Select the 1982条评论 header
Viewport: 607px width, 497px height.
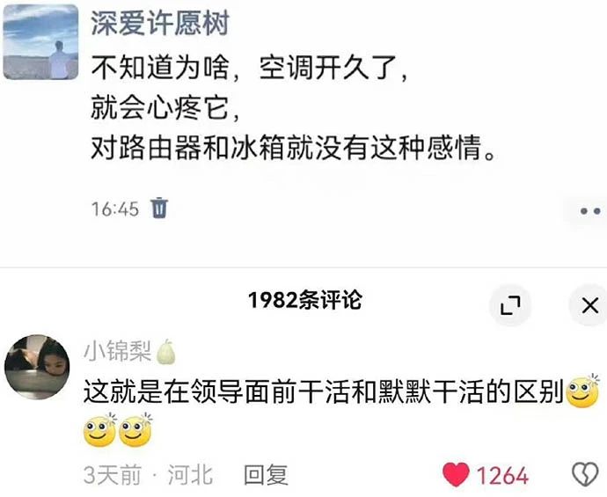pyautogui.click(x=305, y=300)
